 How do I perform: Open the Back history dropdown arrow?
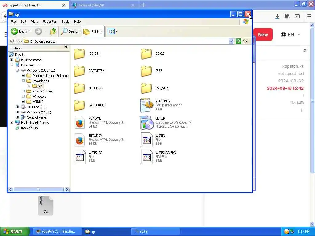click(x=30, y=31)
